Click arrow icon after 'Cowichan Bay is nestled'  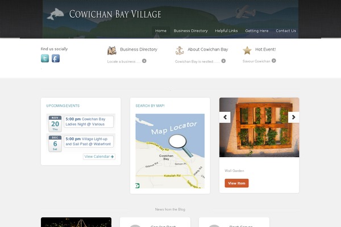pyautogui.click(x=223, y=61)
